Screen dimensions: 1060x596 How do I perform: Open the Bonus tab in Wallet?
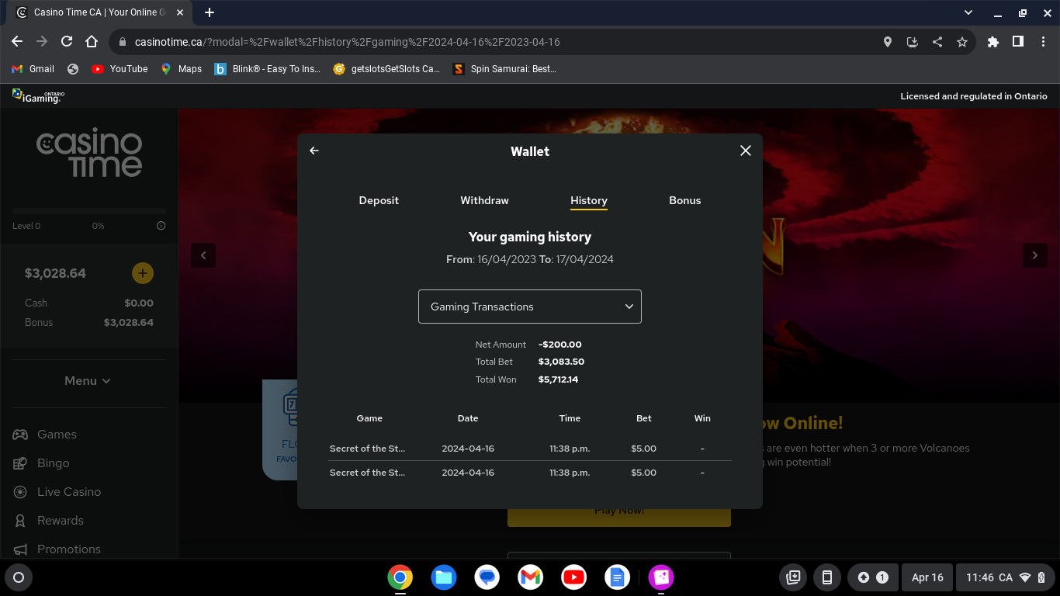(684, 200)
